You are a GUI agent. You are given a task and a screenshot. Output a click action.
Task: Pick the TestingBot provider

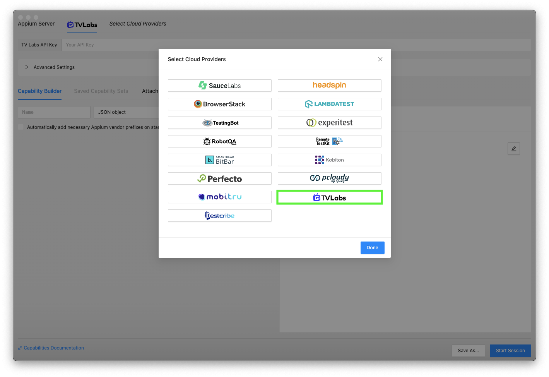219,123
